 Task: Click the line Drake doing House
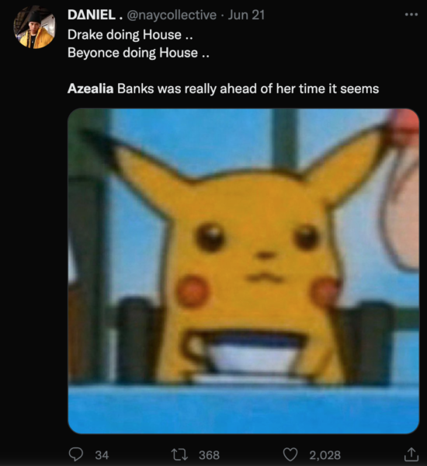[x=130, y=35]
